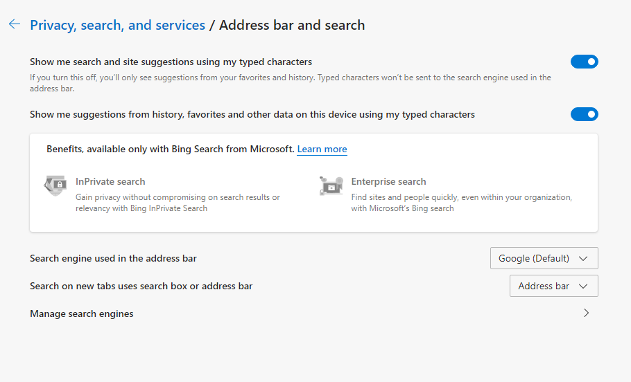Expand the Address bar dropdown

point(553,286)
